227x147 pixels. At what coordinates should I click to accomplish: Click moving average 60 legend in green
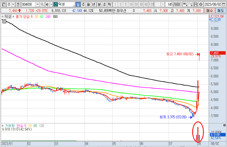(42, 17)
